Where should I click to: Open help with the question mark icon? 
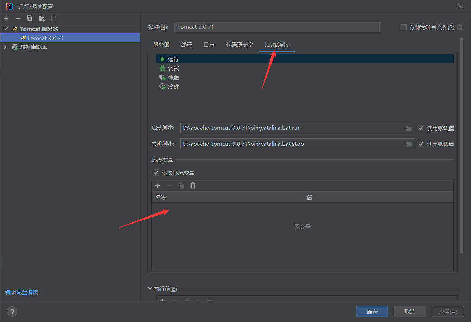pyautogui.click(x=12, y=312)
